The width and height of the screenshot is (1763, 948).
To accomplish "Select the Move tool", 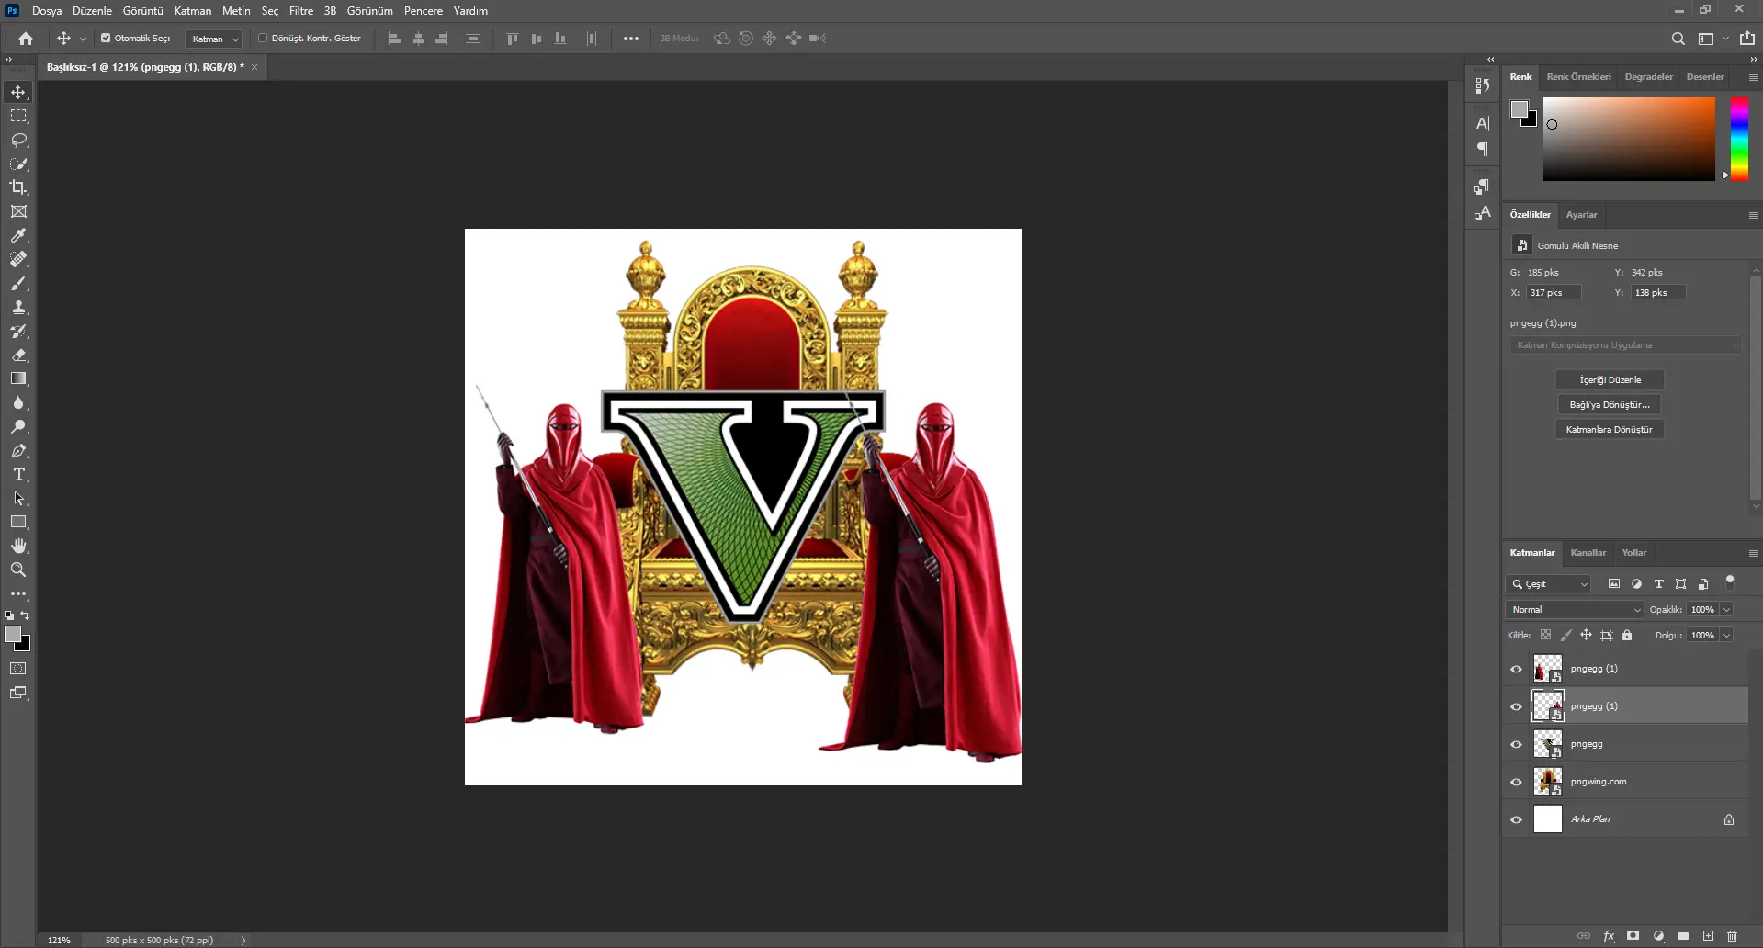I will click(x=18, y=92).
